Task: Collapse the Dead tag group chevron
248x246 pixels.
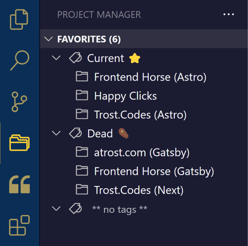Action: tap(56, 133)
